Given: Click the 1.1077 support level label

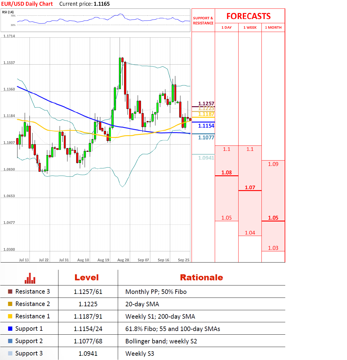Looking at the screenshot, I should click(206, 138).
